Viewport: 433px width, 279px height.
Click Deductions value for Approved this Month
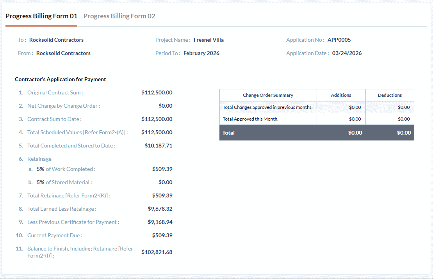coord(404,119)
